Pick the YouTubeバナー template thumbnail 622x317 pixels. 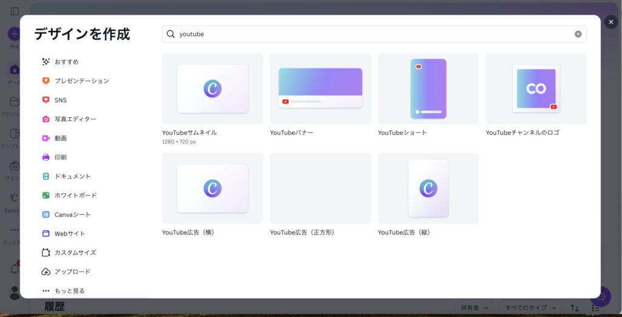pos(320,89)
